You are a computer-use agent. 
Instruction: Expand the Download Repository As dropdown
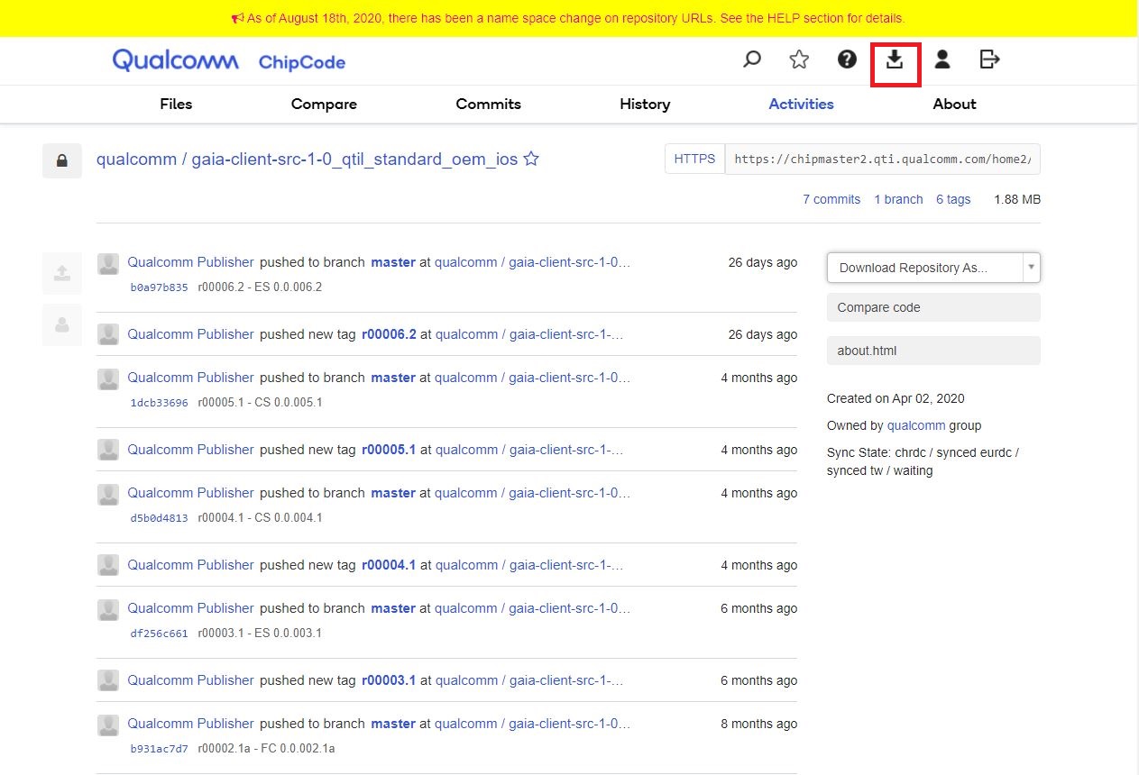pos(933,268)
